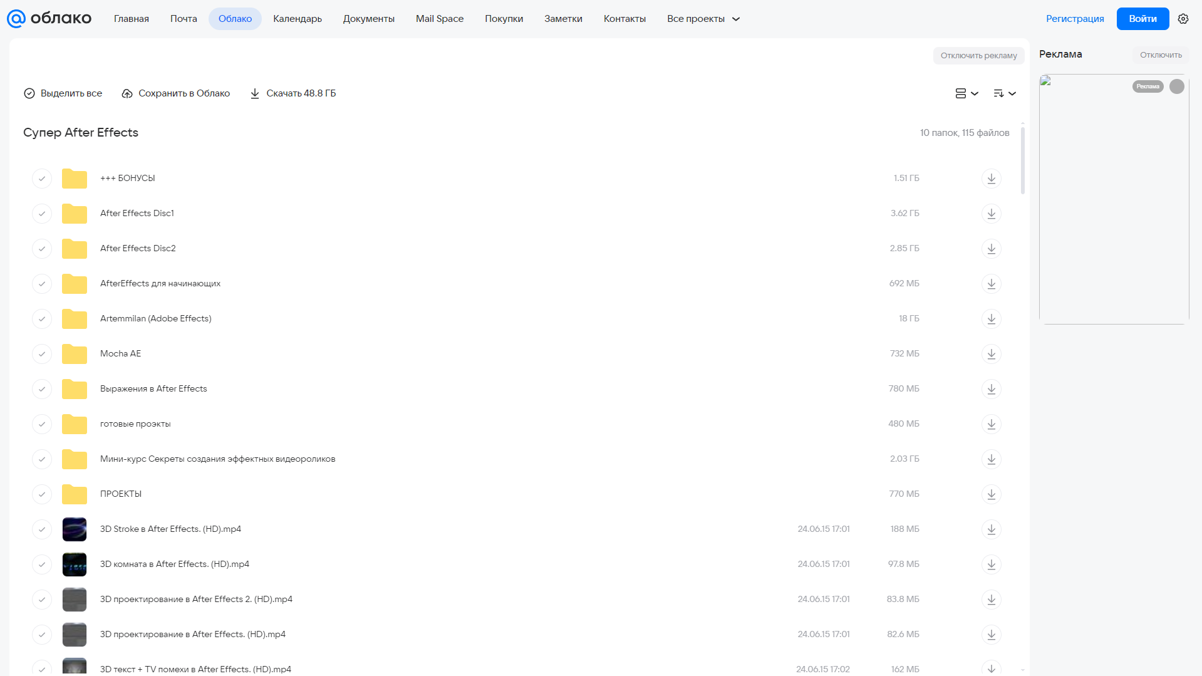Screen dimensions: 1202x676
Task: Click download icon for 3D Stroke video
Action: coord(991,529)
